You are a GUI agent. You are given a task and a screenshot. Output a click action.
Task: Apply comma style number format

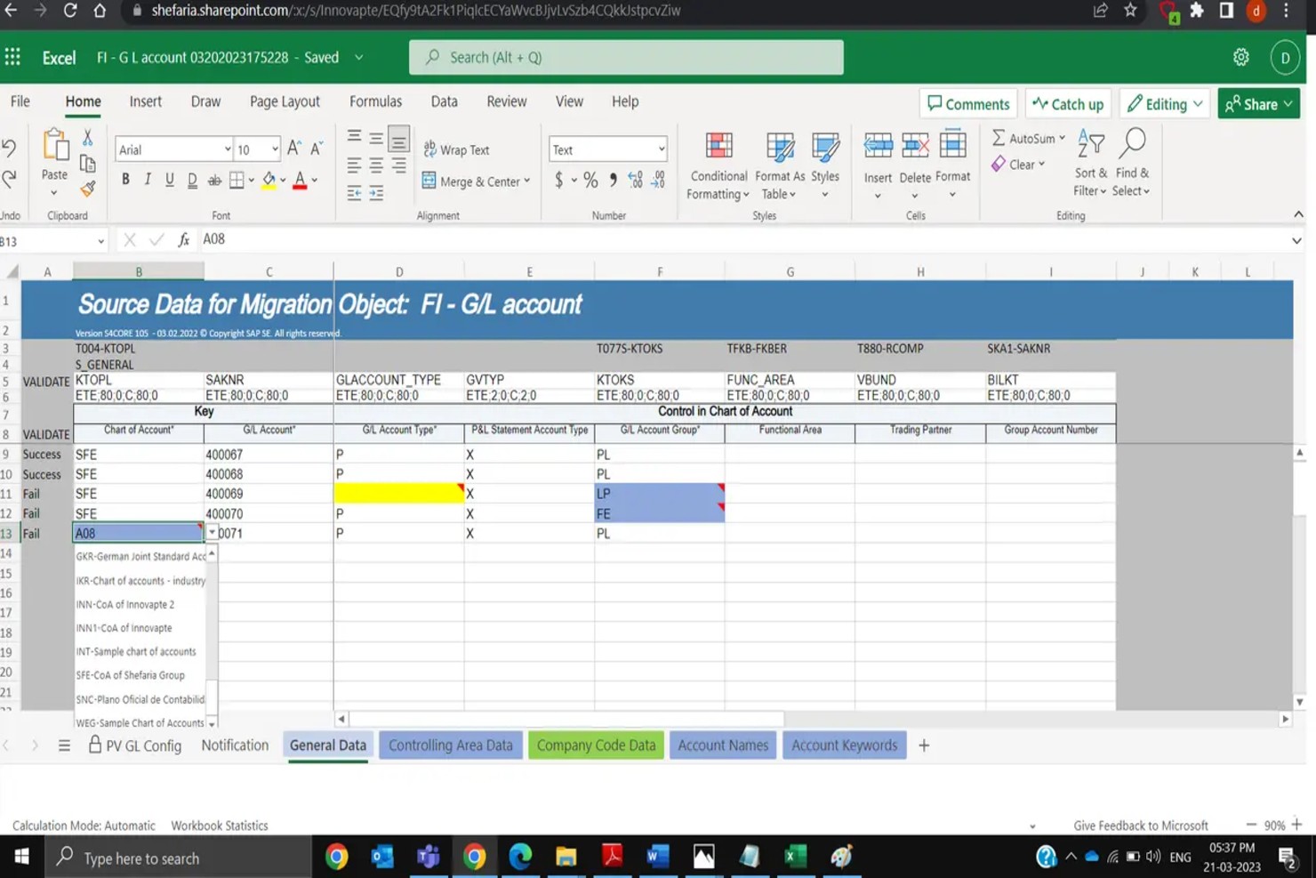tap(613, 180)
